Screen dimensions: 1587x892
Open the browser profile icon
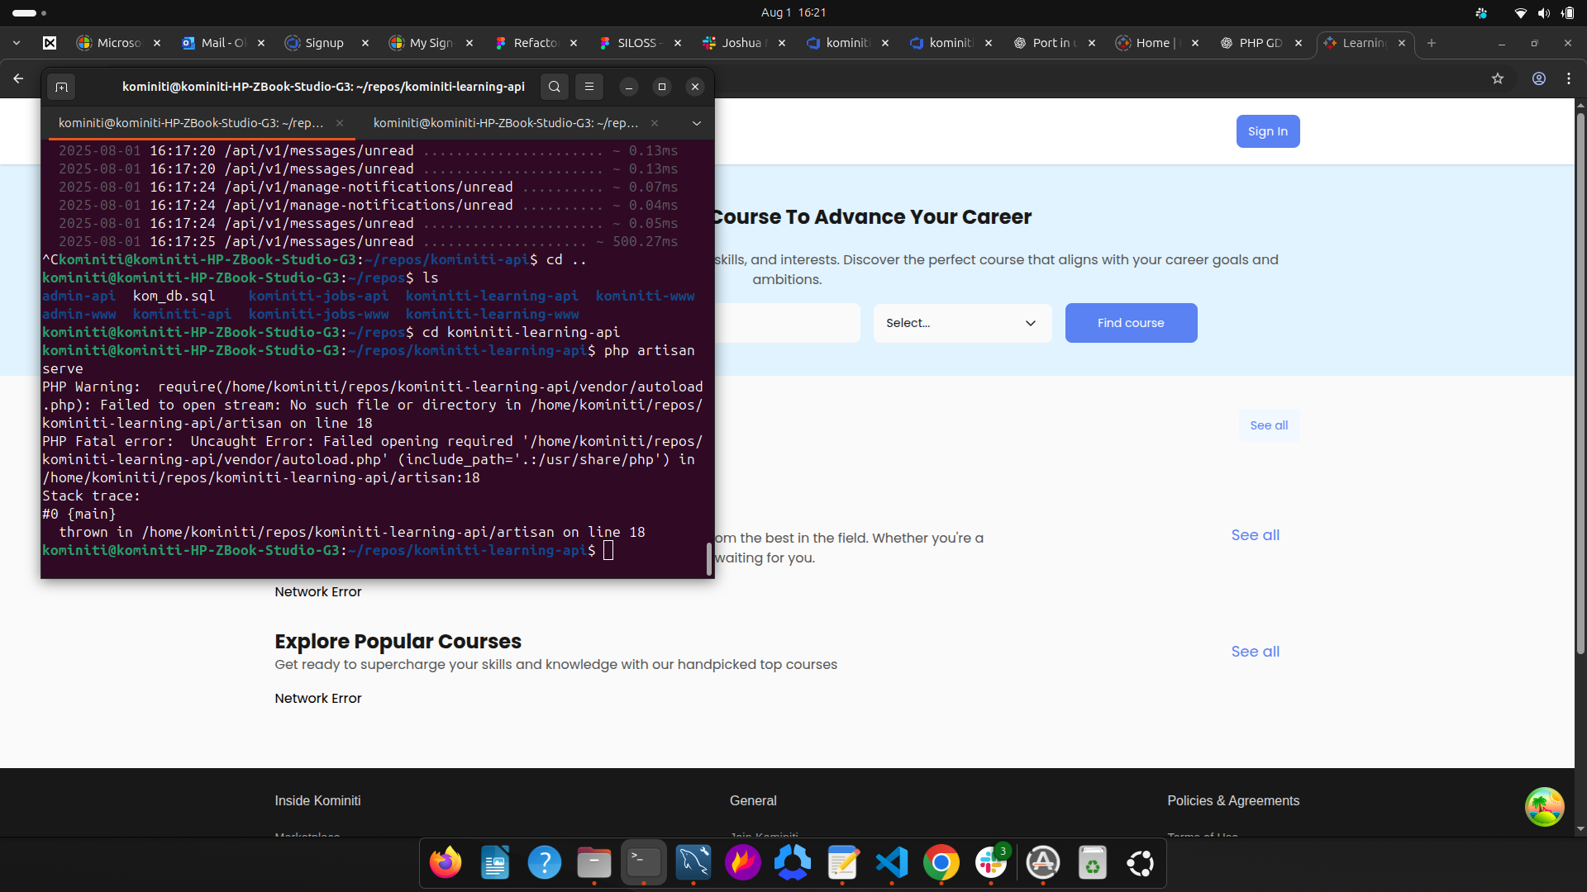click(1539, 78)
